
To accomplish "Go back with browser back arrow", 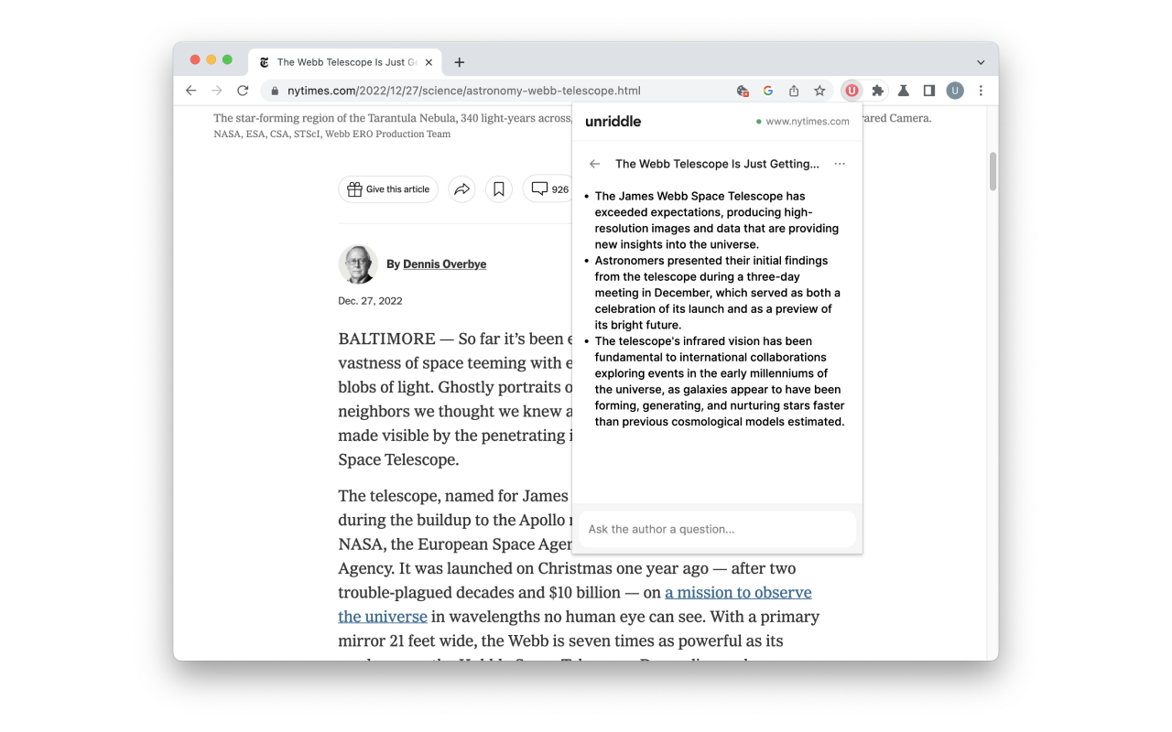I will [190, 91].
